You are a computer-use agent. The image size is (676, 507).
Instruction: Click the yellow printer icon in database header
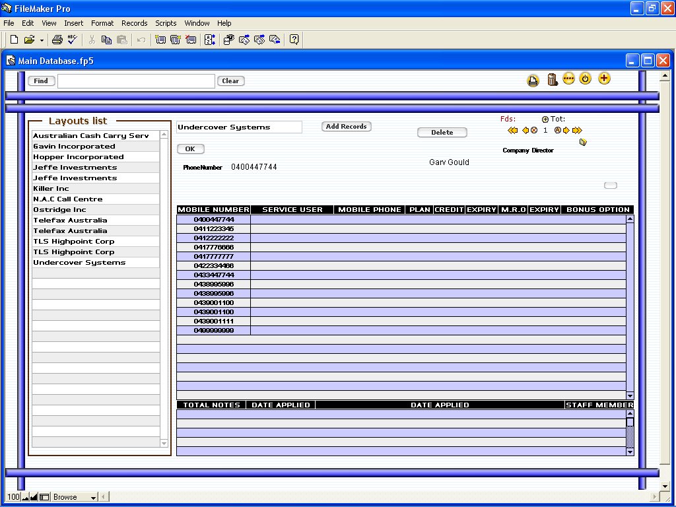click(x=533, y=81)
